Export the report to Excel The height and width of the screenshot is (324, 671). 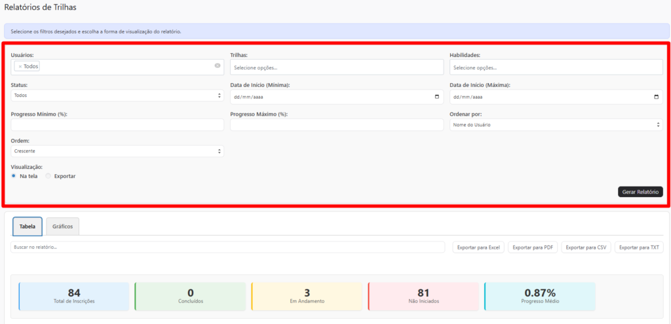click(x=478, y=247)
